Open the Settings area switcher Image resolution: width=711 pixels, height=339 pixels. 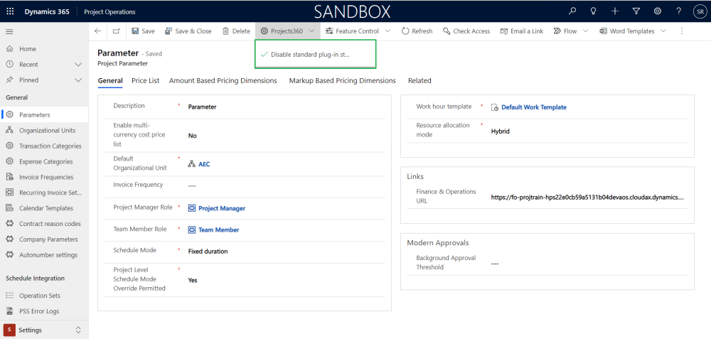click(x=44, y=330)
